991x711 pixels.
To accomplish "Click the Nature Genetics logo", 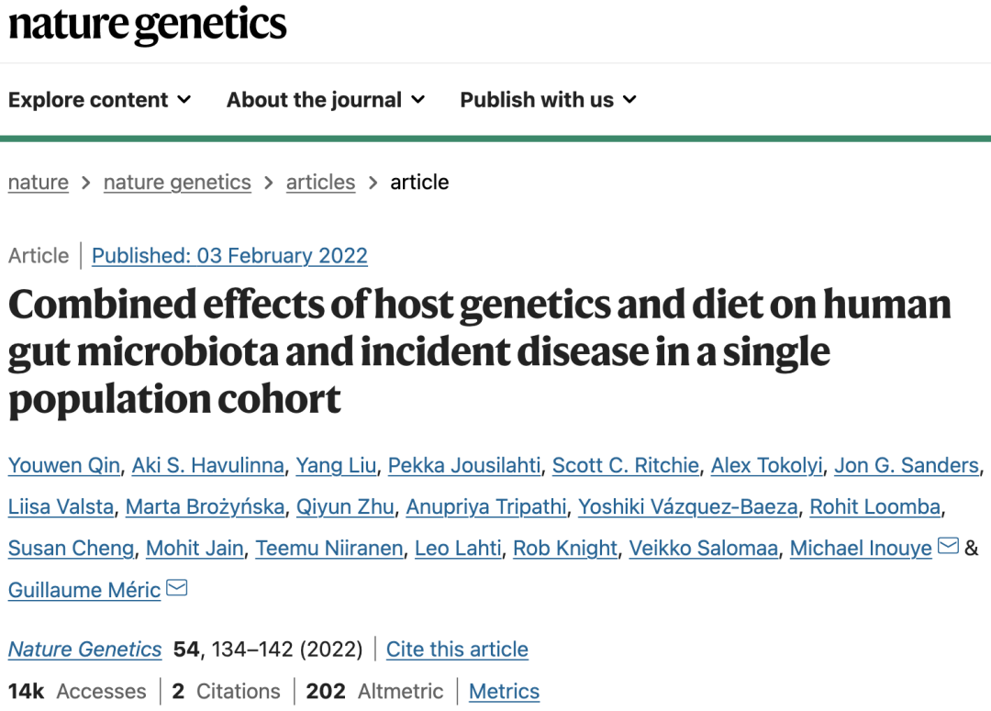I will [147, 26].
